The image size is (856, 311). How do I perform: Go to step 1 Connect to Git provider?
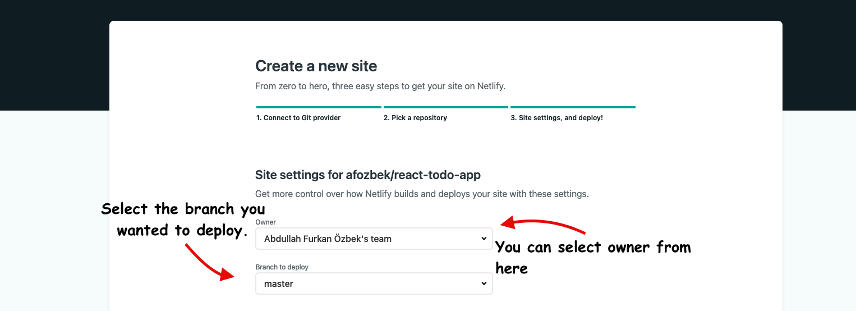298,118
